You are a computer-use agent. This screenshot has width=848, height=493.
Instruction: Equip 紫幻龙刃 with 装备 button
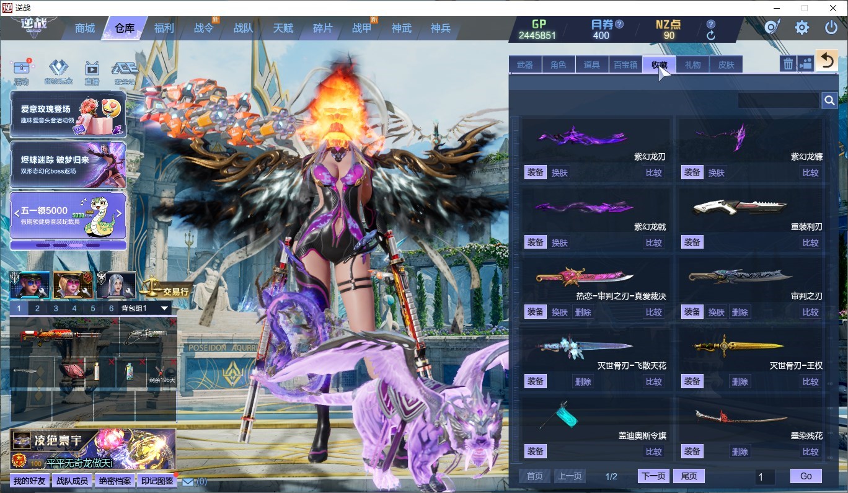pos(536,172)
